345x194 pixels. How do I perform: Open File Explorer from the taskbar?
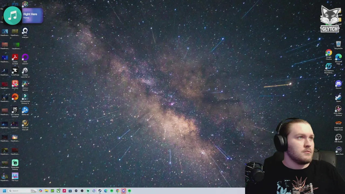point(46,191)
